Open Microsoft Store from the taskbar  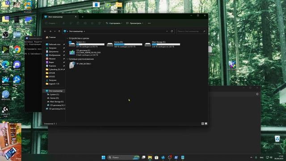[156, 157]
